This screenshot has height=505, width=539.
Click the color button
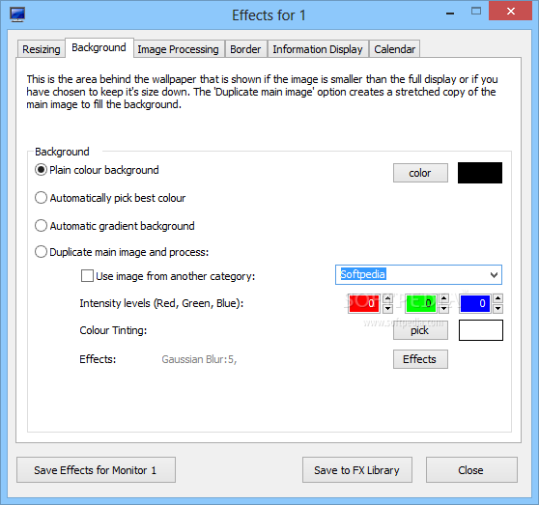pos(420,173)
